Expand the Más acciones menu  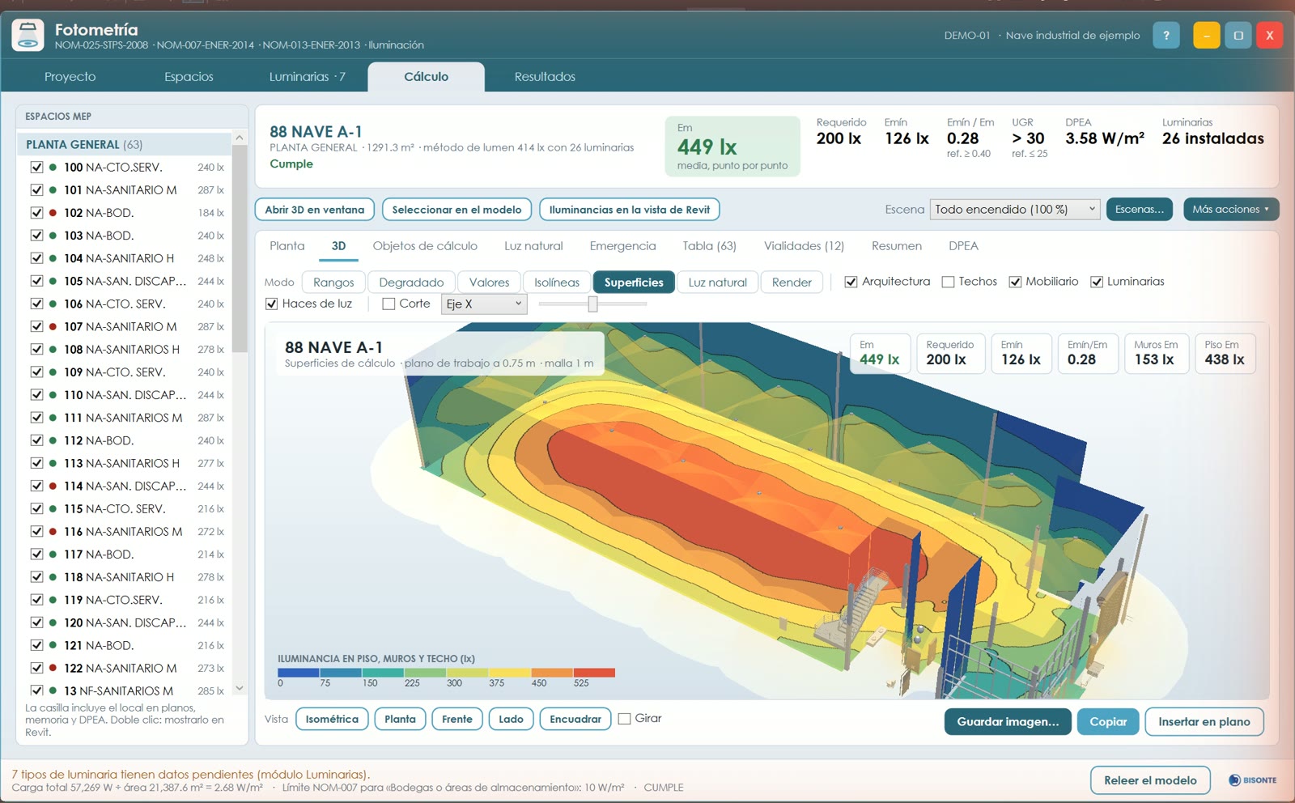[1231, 209]
